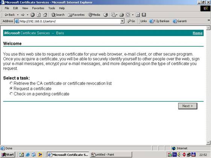This screenshot has height=158, width=211.
Task: Open the Tools menu
Action: tap(52, 8)
